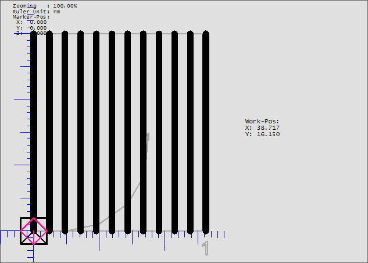Click the gray 1 label among the bars
The width and height of the screenshot is (368, 263).
pos(148,138)
